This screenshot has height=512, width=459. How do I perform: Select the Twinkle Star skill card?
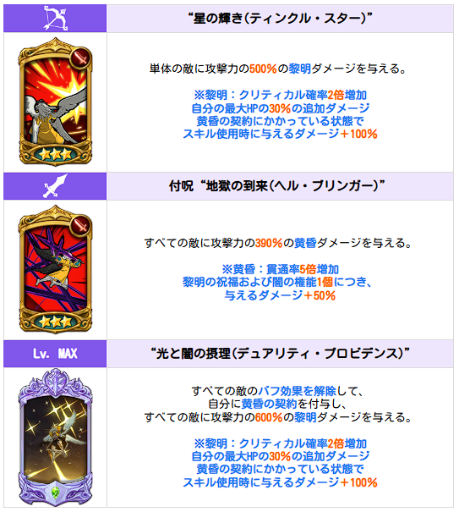(55, 102)
